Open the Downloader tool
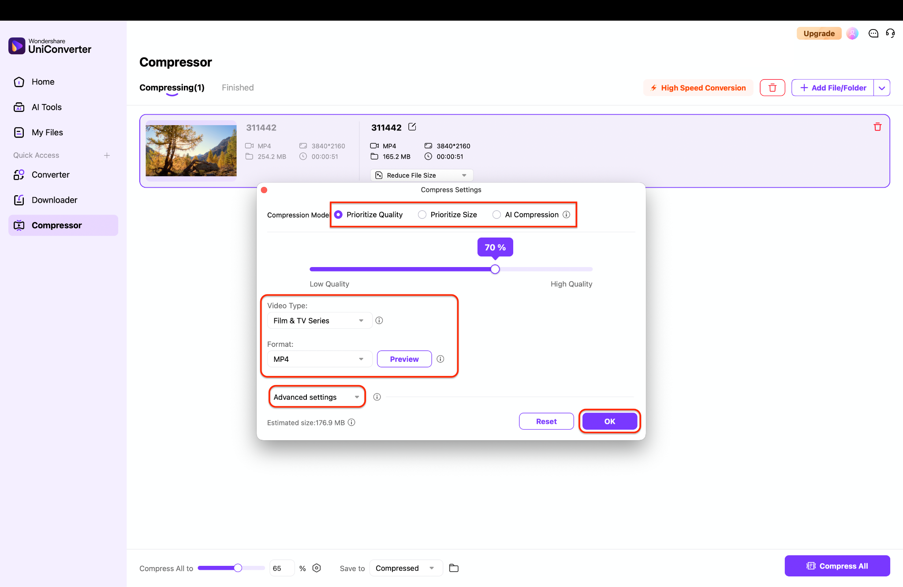The width and height of the screenshot is (903, 587). click(54, 200)
